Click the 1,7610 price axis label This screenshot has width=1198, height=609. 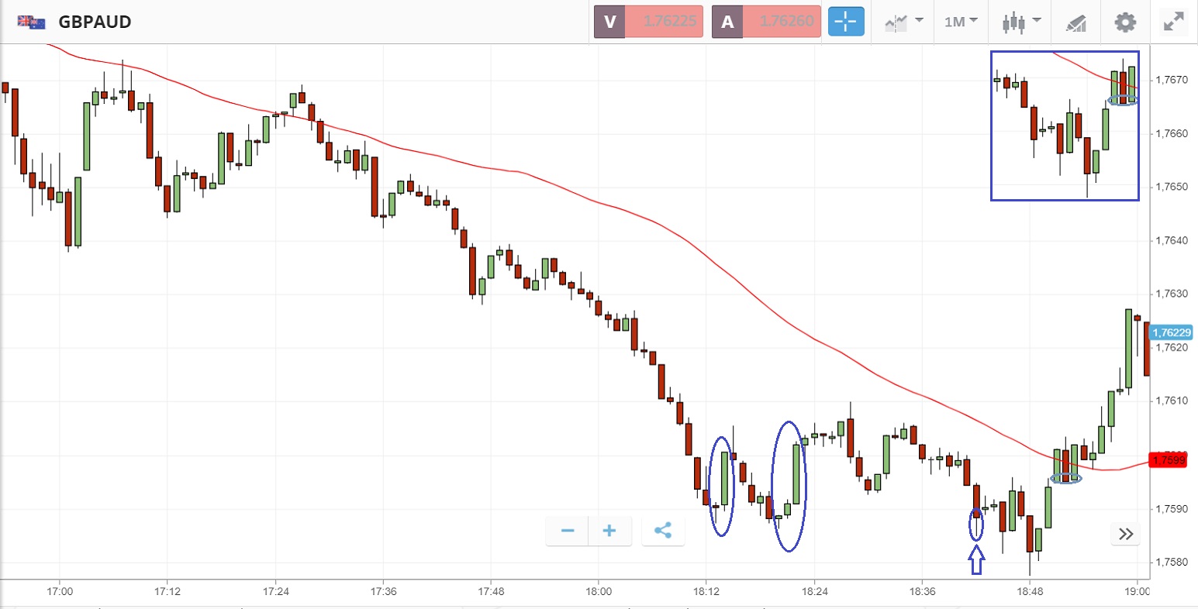click(1171, 401)
